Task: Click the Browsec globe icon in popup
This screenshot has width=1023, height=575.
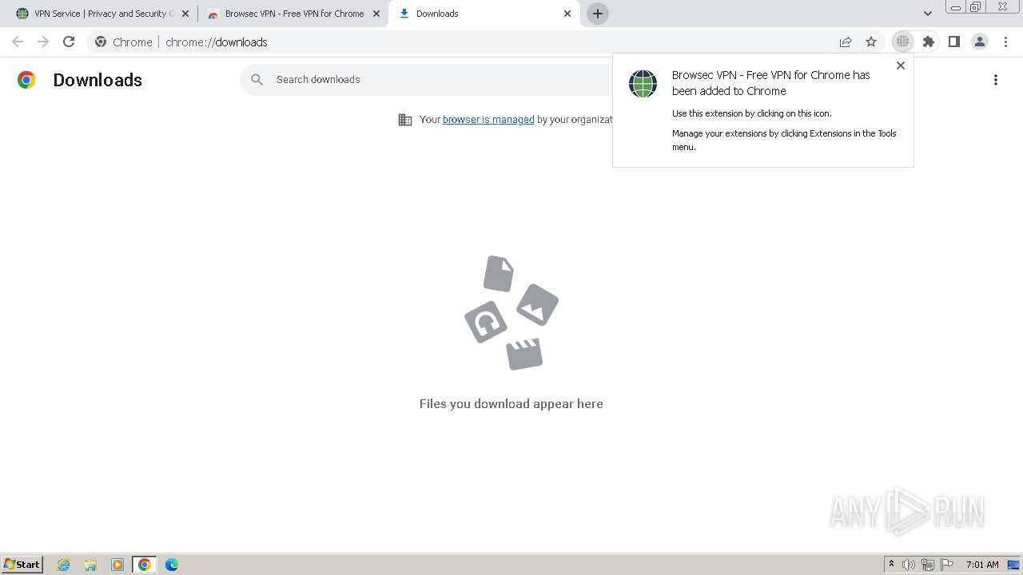Action: pos(643,83)
